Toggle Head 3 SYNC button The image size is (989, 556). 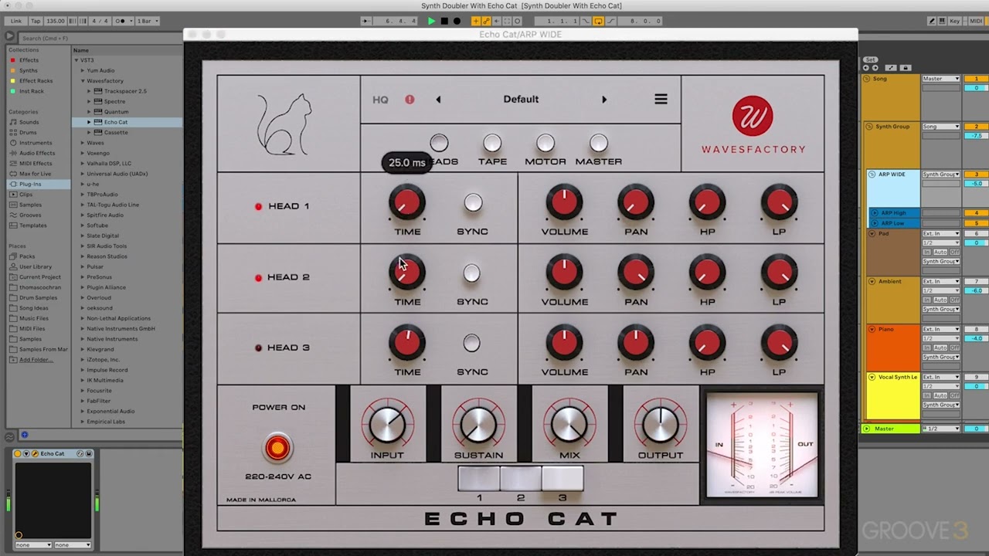pos(471,344)
